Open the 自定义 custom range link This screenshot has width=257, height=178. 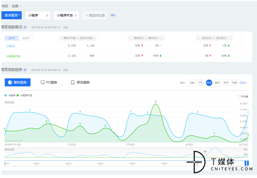[x=243, y=83]
